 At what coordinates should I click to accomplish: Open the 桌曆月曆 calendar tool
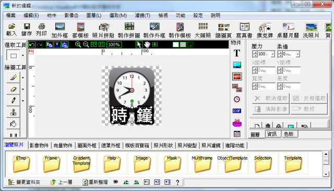(288, 30)
